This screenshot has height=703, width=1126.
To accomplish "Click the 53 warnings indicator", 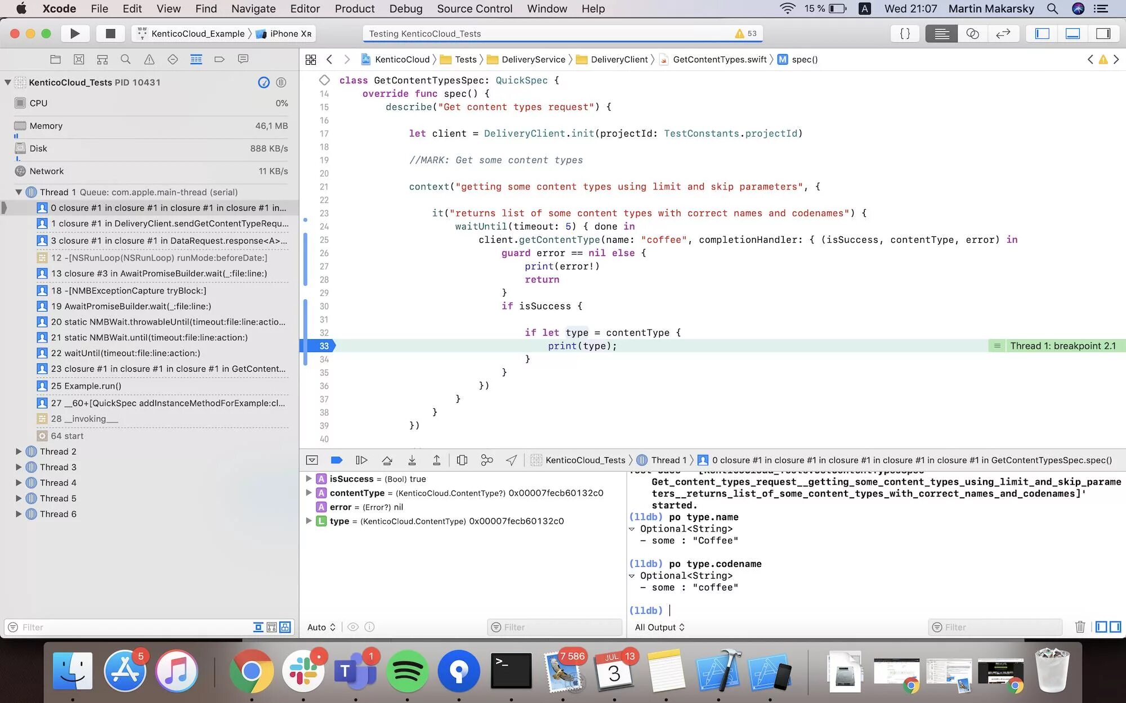I will [746, 34].
